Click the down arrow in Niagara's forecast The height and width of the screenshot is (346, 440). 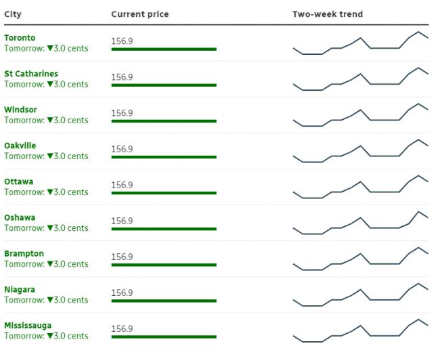50,300
